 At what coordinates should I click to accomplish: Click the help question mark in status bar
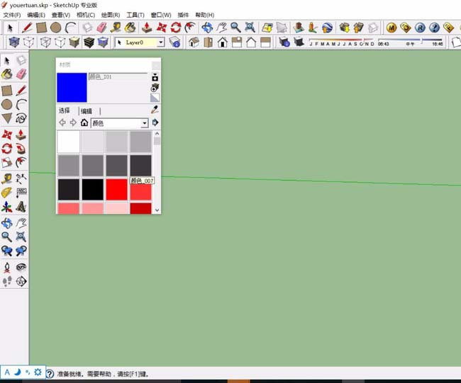coord(50,374)
